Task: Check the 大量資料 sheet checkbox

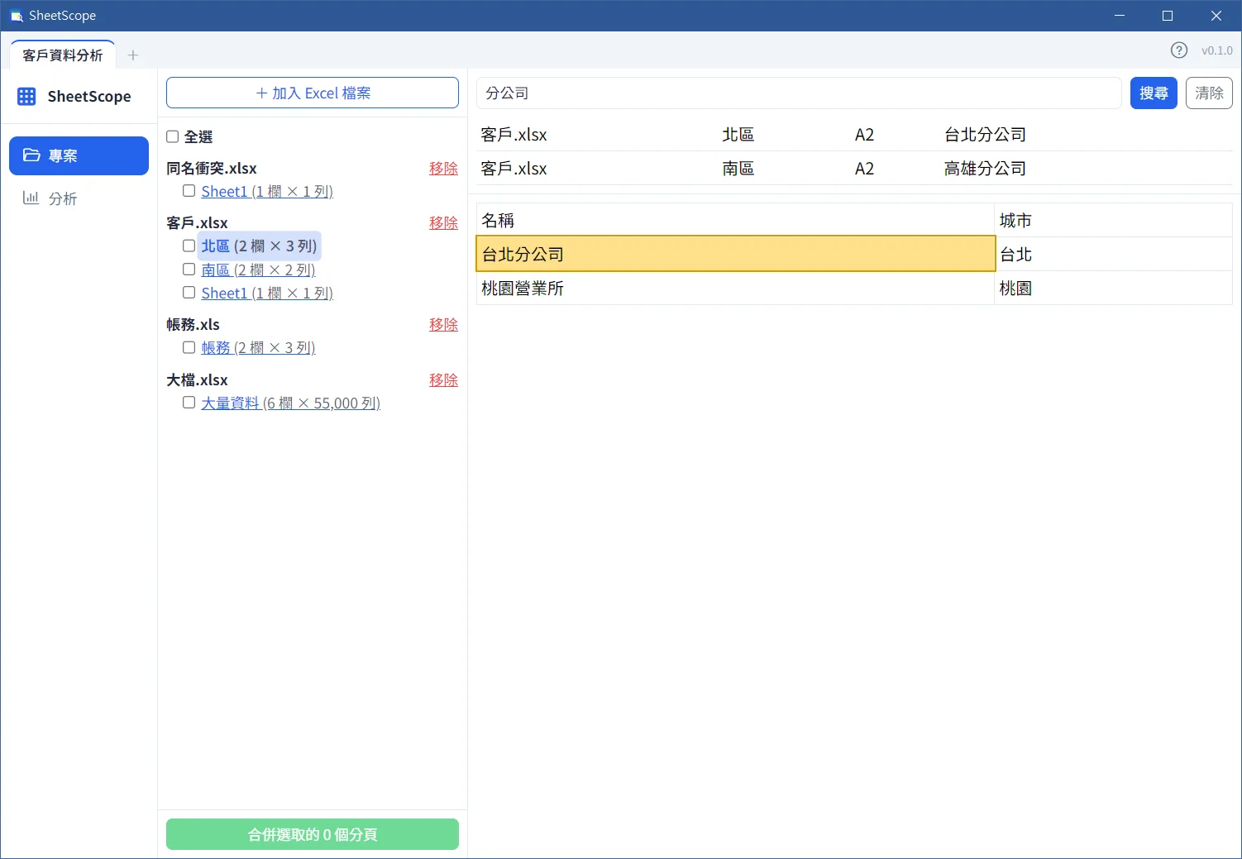Action: (189, 403)
